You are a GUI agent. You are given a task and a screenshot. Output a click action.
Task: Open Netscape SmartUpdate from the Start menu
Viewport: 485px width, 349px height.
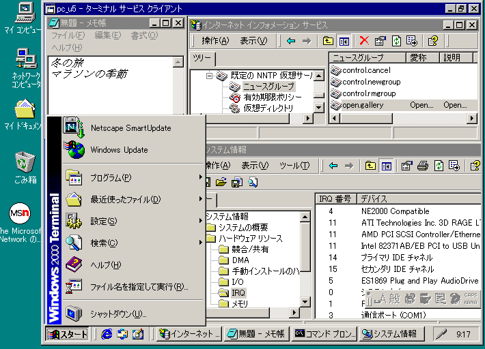(x=134, y=127)
